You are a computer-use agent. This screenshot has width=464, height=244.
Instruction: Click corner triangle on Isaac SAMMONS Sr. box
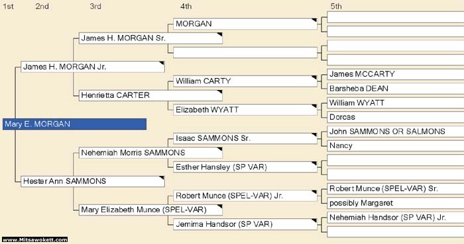pyautogui.click(x=314, y=135)
